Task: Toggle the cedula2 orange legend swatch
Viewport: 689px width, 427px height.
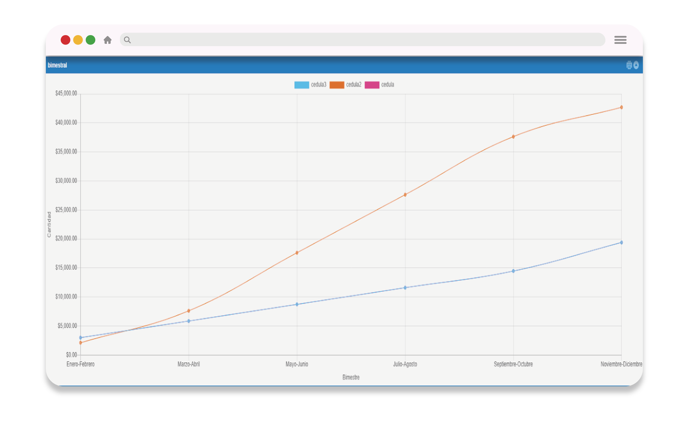Action: pyautogui.click(x=337, y=85)
